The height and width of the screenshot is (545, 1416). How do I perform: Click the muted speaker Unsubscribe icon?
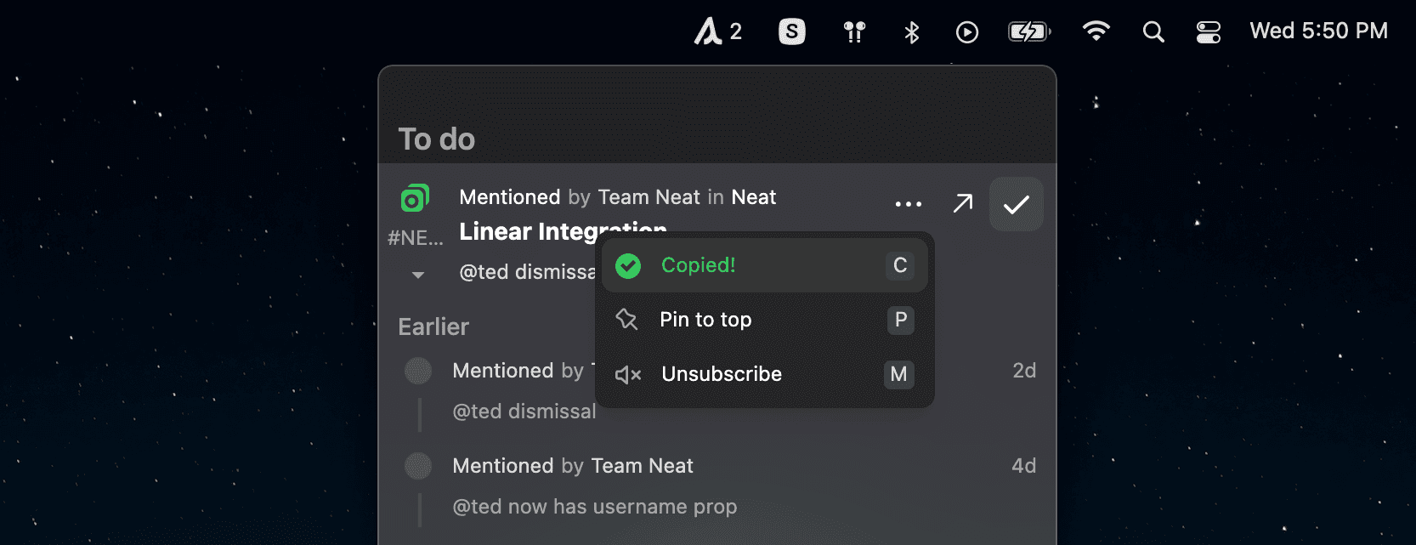(628, 375)
